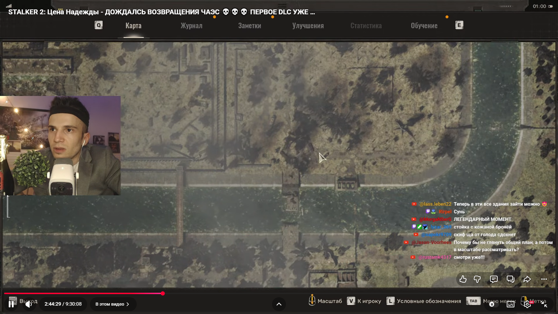The image size is (558, 314).
Task: Click the V key icon
Action: coord(351,301)
